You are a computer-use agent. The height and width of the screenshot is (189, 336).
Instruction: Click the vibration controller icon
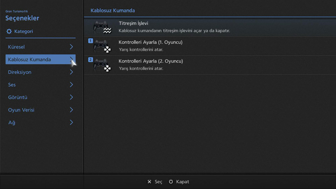(102, 28)
